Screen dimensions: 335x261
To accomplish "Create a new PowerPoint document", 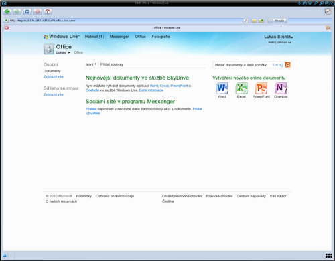I will [x=261, y=90].
